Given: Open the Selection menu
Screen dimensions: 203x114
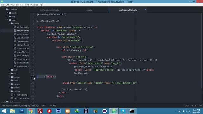Looking at the screenshot, I should 20,5.
